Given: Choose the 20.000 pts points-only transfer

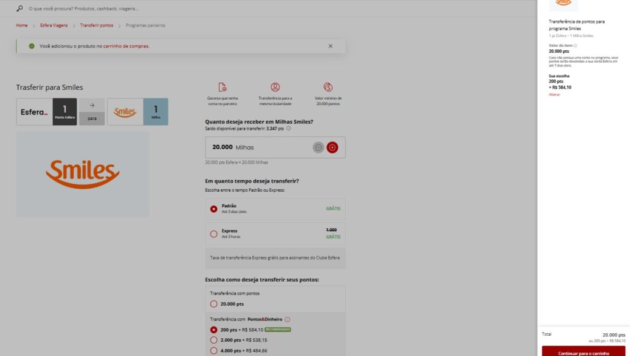Looking at the screenshot, I should point(214,304).
